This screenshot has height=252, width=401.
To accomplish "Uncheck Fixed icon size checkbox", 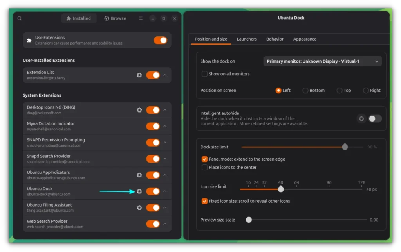I will [x=204, y=201].
